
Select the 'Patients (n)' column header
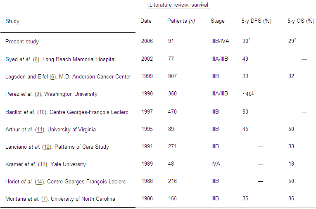(x=181, y=21)
